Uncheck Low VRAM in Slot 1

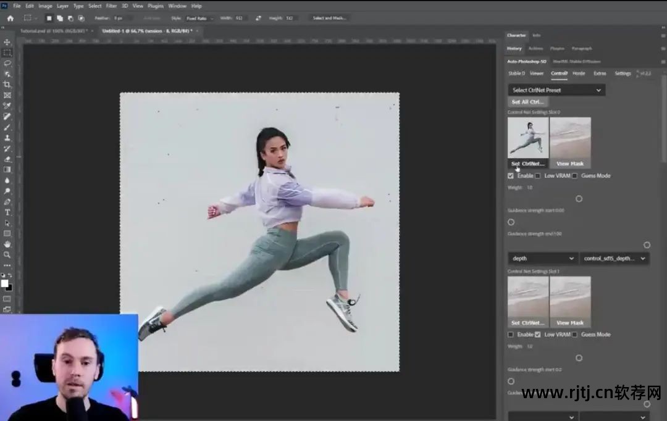pyautogui.click(x=537, y=335)
